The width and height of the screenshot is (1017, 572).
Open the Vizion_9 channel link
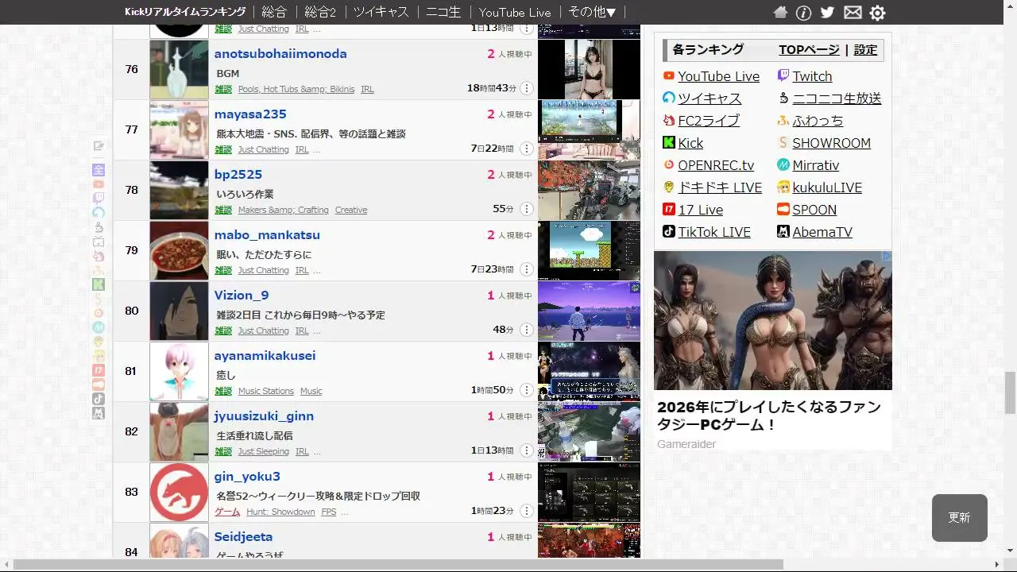pos(242,296)
